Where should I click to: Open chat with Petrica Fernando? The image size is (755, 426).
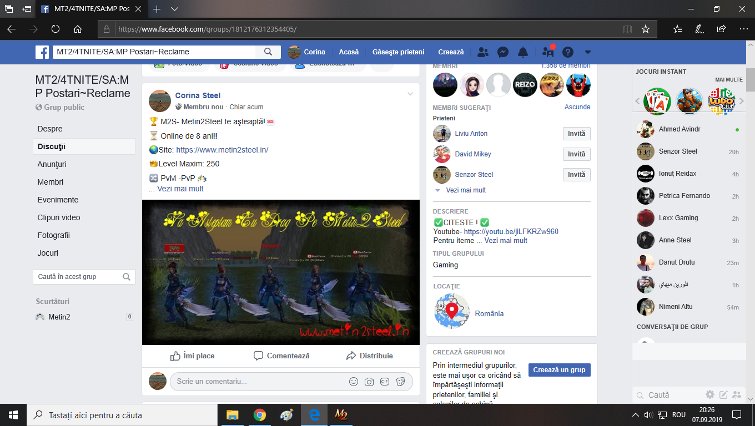688,196
